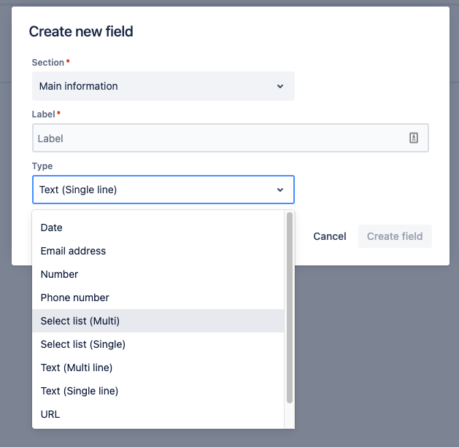Click the dropdown list scrollbar
459x447 pixels.
pos(290,306)
